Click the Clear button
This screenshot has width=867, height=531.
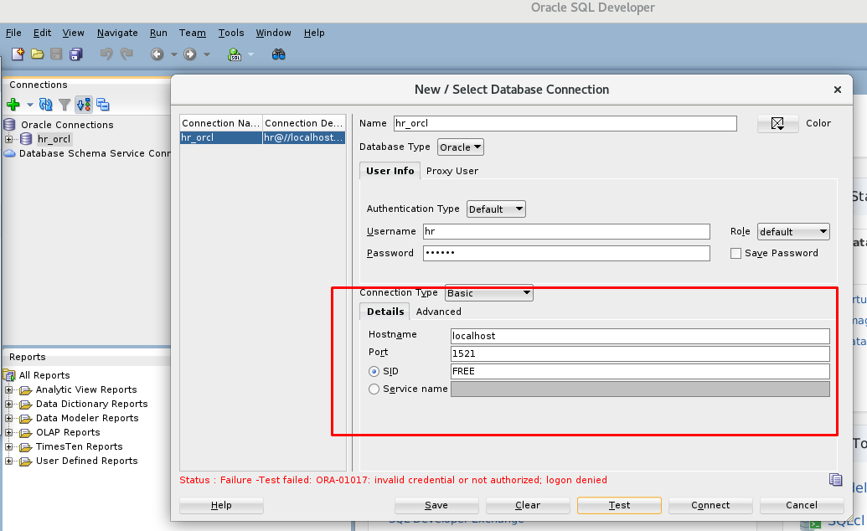click(x=528, y=505)
